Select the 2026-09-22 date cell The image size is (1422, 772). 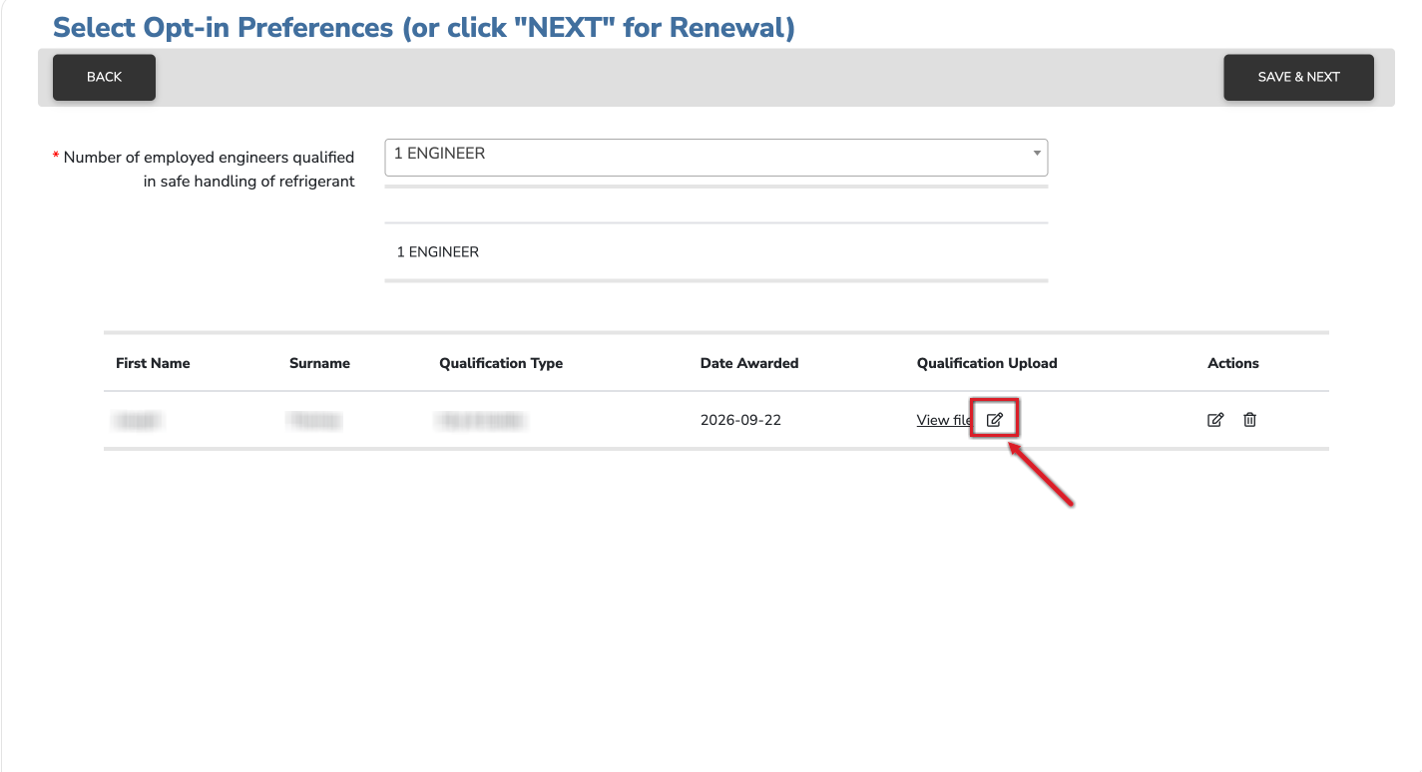tap(740, 420)
